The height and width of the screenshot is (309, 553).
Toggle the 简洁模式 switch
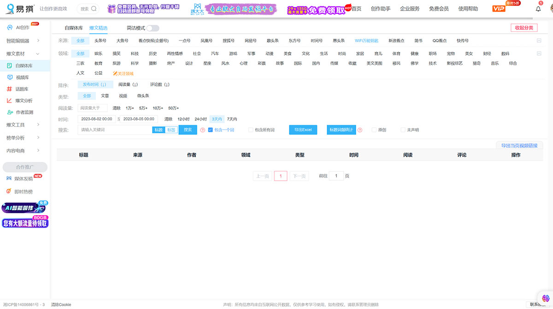152,28
